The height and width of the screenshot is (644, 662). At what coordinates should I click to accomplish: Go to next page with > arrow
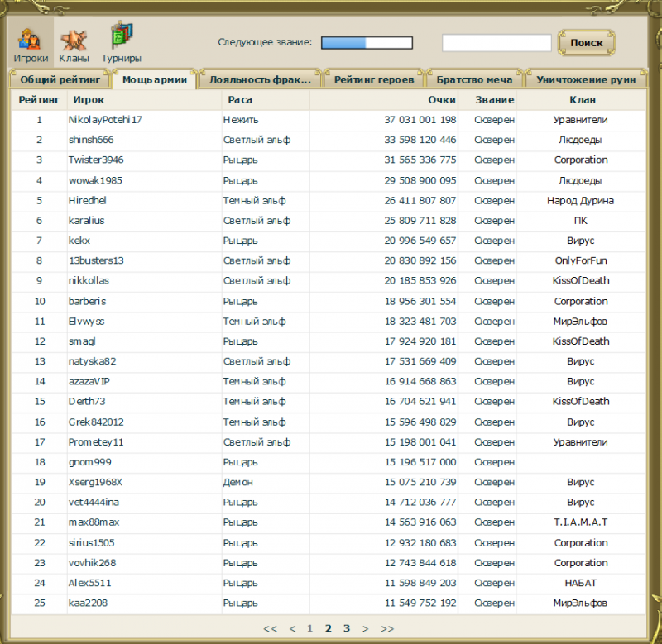(x=365, y=629)
